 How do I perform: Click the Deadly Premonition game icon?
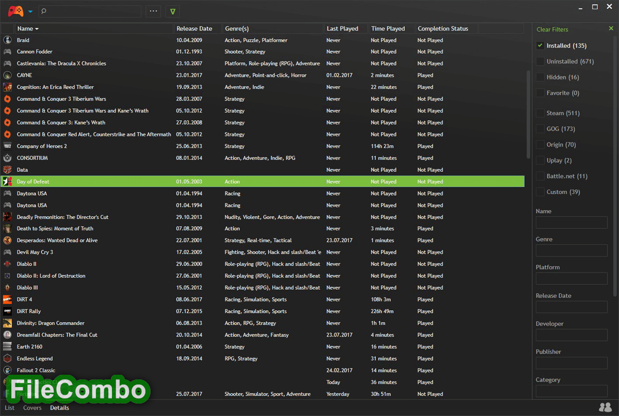7,217
